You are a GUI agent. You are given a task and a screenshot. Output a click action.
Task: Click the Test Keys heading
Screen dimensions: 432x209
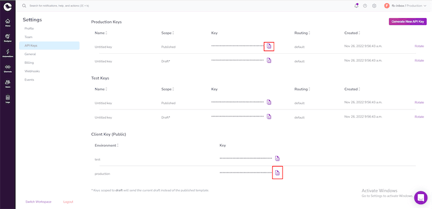click(x=100, y=78)
